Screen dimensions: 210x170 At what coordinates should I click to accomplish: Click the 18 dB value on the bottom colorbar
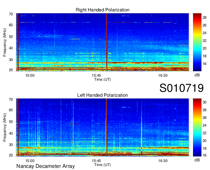pos(204,148)
